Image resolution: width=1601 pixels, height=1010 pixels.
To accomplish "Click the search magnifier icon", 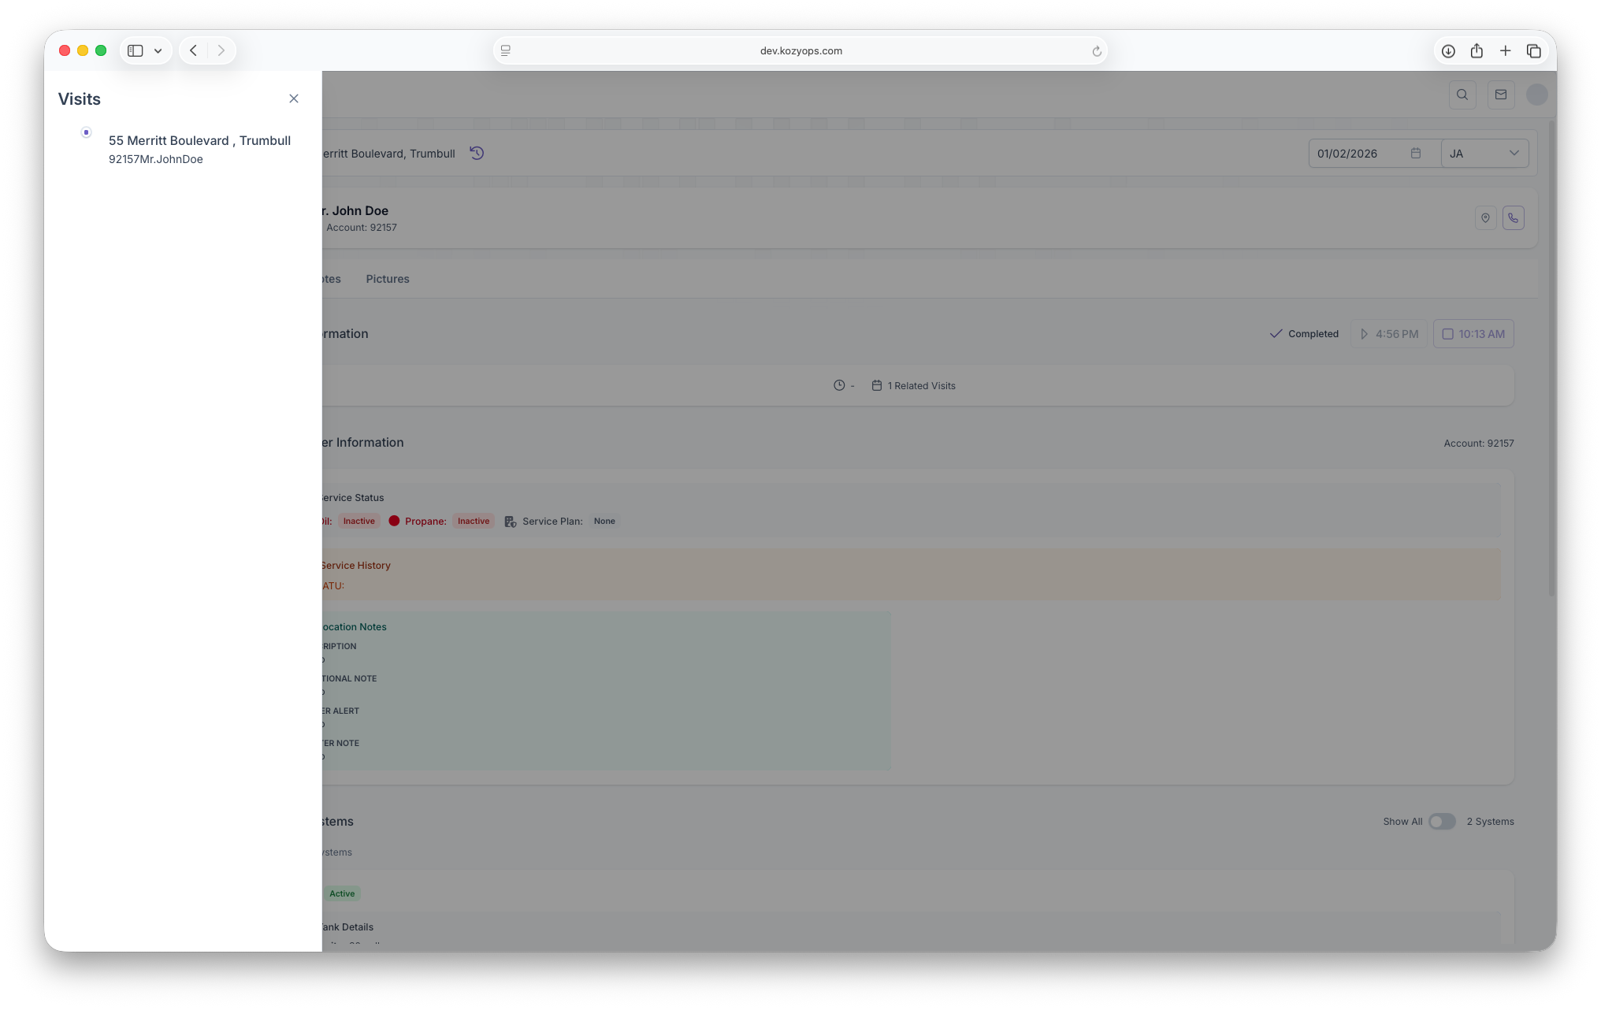I will click(1462, 95).
